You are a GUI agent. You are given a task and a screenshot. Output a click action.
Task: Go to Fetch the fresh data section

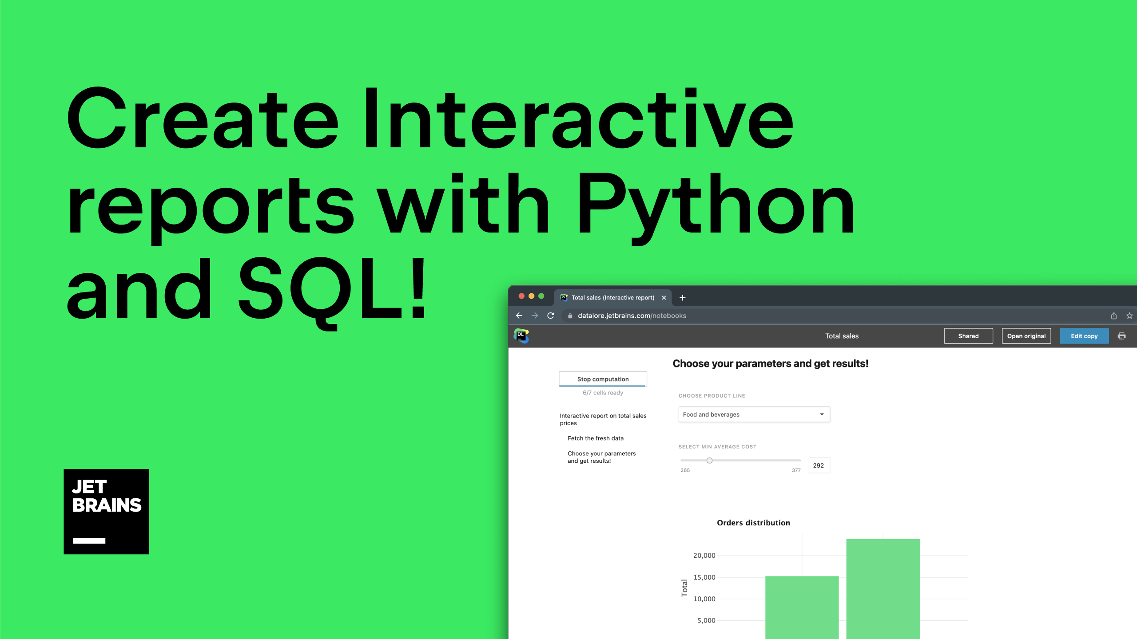click(x=596, y=438)
